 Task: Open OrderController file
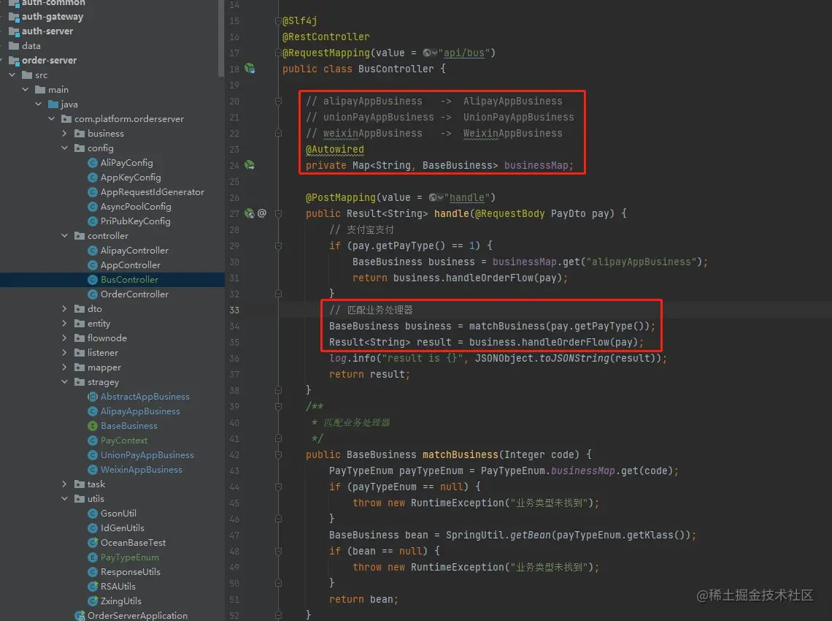(x=134, y=294)
